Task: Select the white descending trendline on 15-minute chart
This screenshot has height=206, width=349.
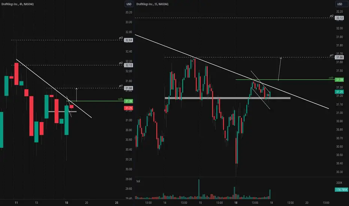Action: pyautogui.click(x=232, y=72)
